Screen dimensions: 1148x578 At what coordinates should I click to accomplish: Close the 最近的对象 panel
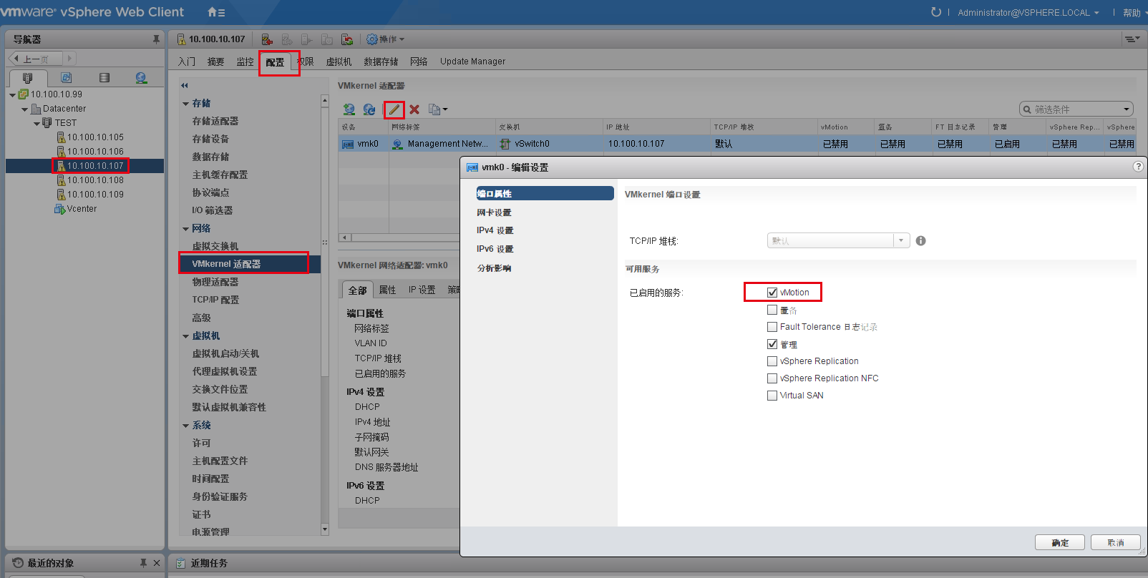pos(157,563)
